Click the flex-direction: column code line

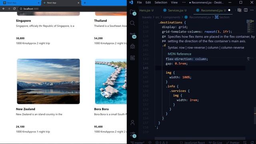pyautogui.click(x=187, y=59)
